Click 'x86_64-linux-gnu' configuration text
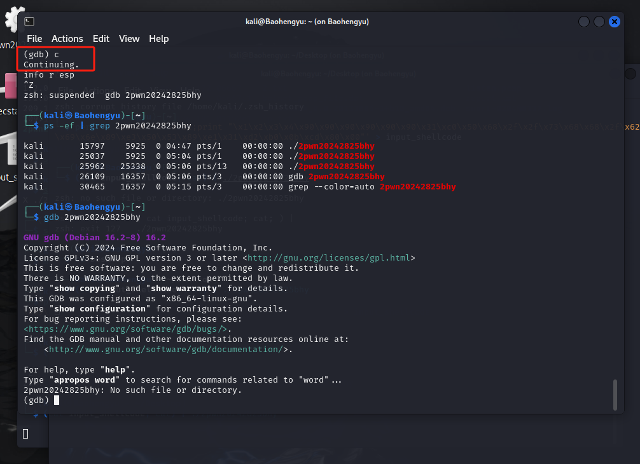 (x=207, y=299)
